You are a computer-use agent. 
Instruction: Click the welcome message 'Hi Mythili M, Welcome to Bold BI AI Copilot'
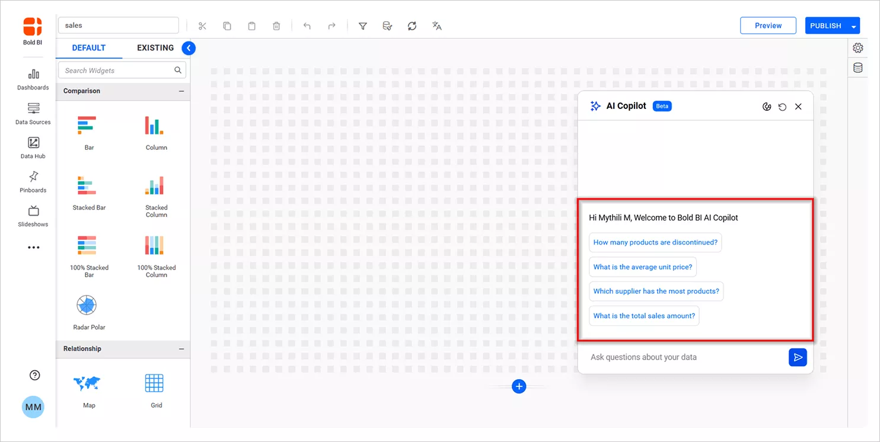[664, 218]
